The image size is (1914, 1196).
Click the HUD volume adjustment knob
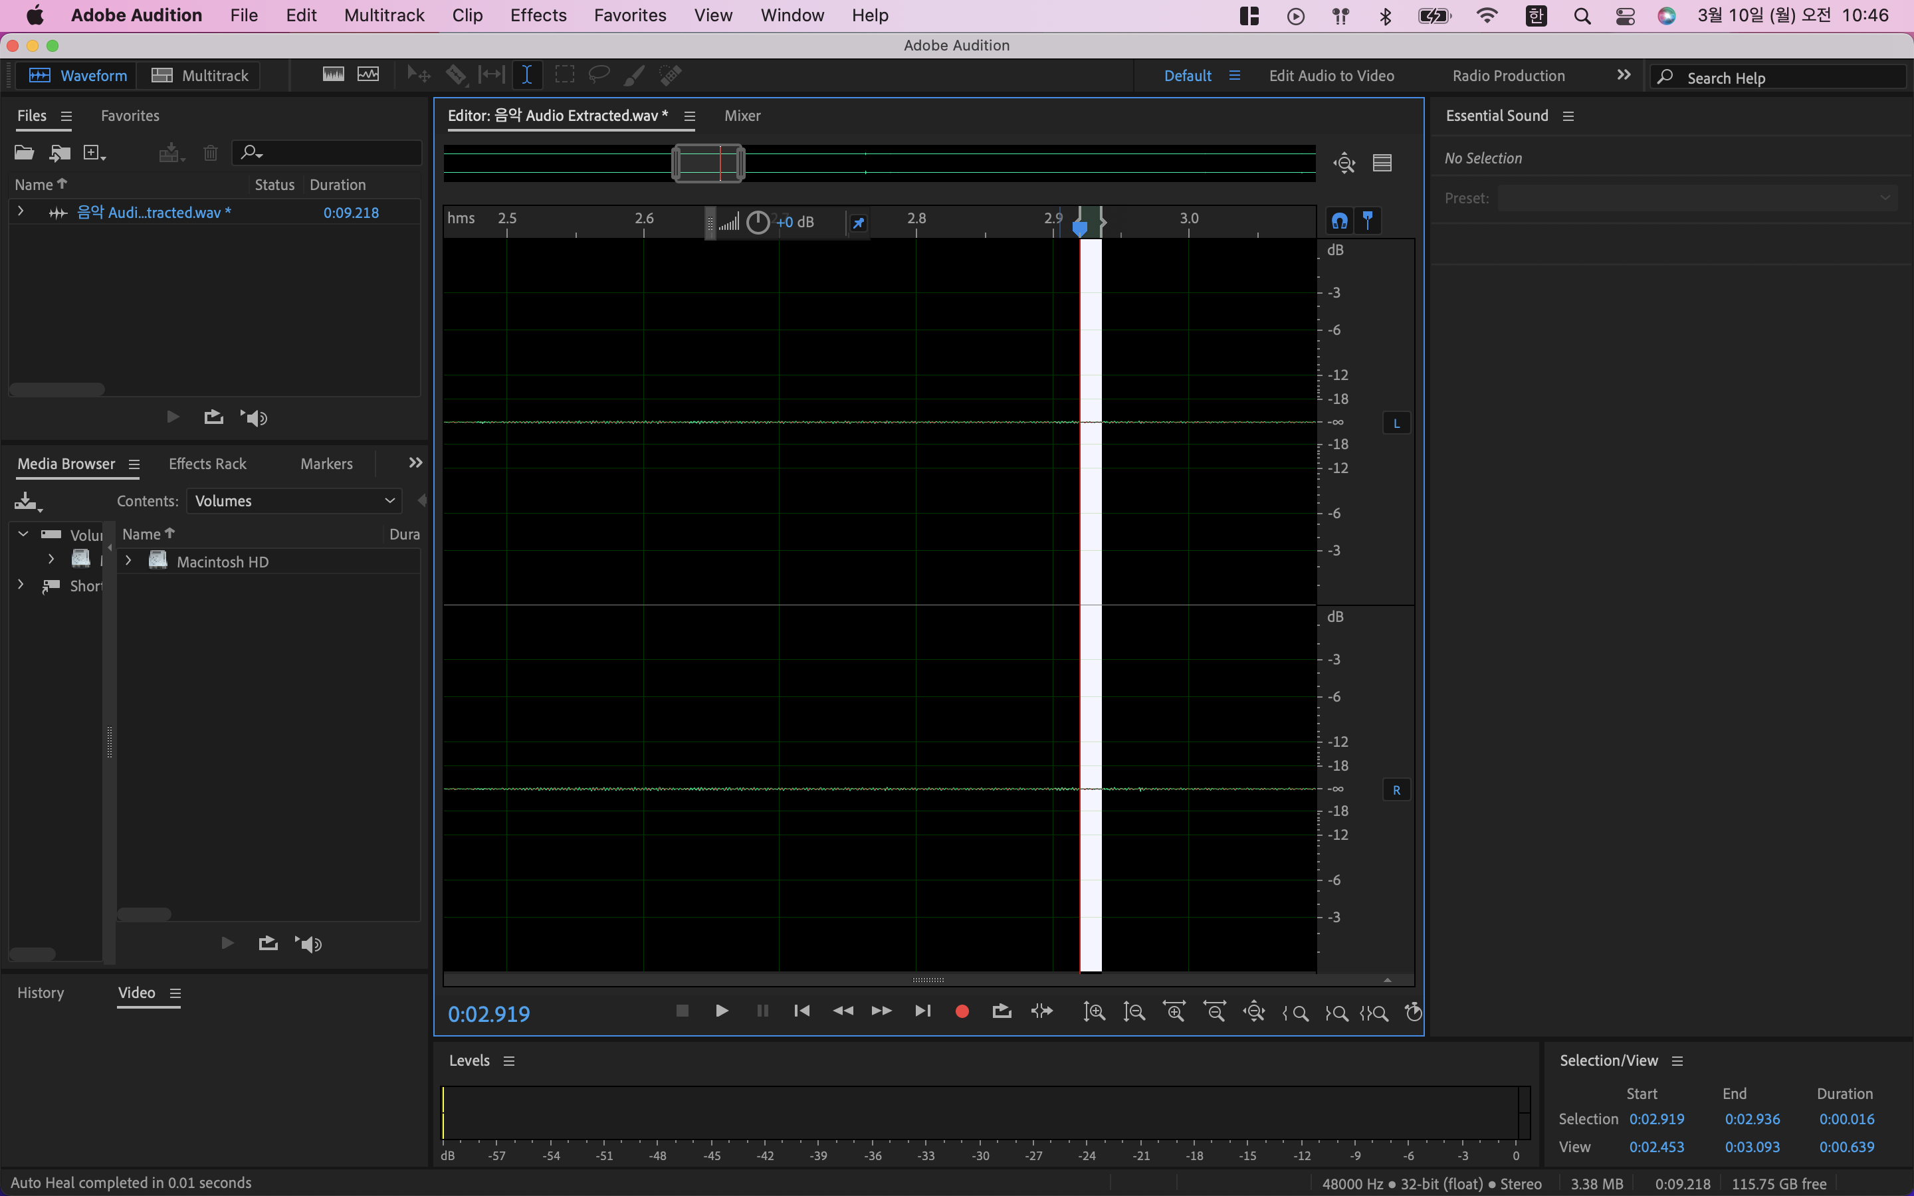pyautogui.click(x=758, y=223)
